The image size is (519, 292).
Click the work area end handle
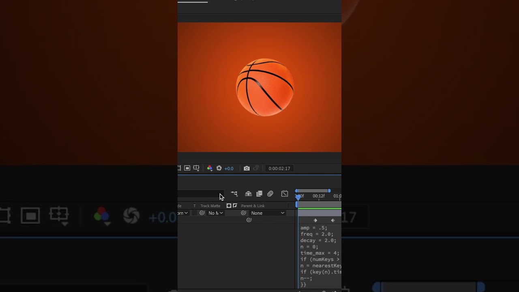pyautogui.click(x=329, y=191)
